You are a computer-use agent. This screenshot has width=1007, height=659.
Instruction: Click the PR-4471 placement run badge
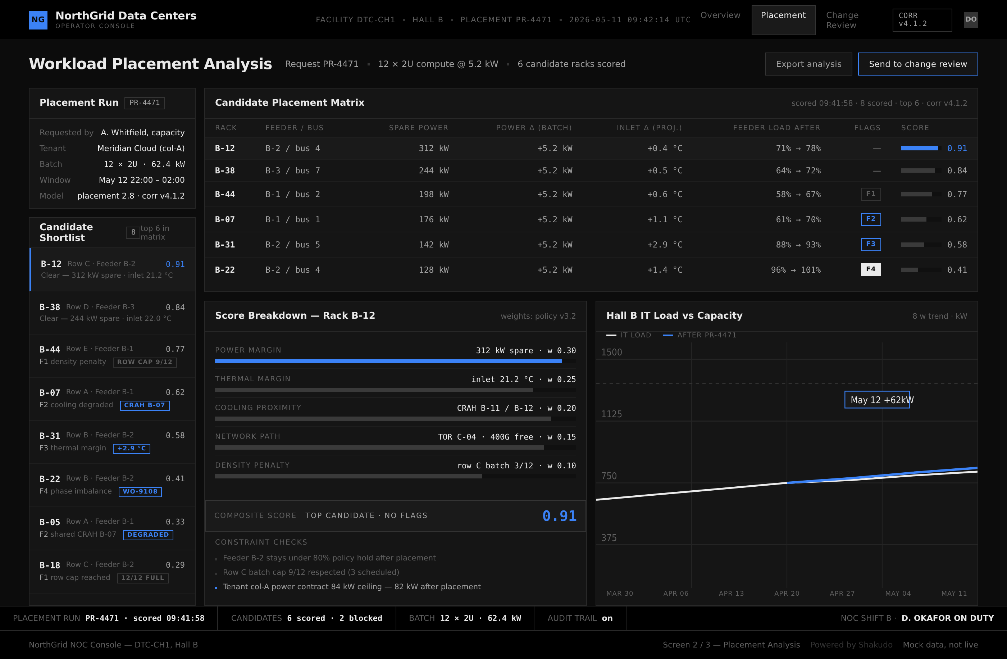pos(144,103)
